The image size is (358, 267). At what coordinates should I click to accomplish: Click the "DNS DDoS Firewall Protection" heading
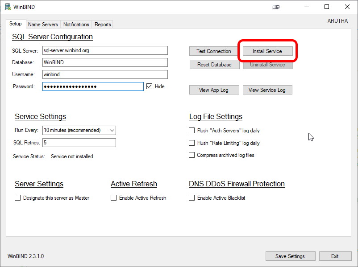point(237,184)
